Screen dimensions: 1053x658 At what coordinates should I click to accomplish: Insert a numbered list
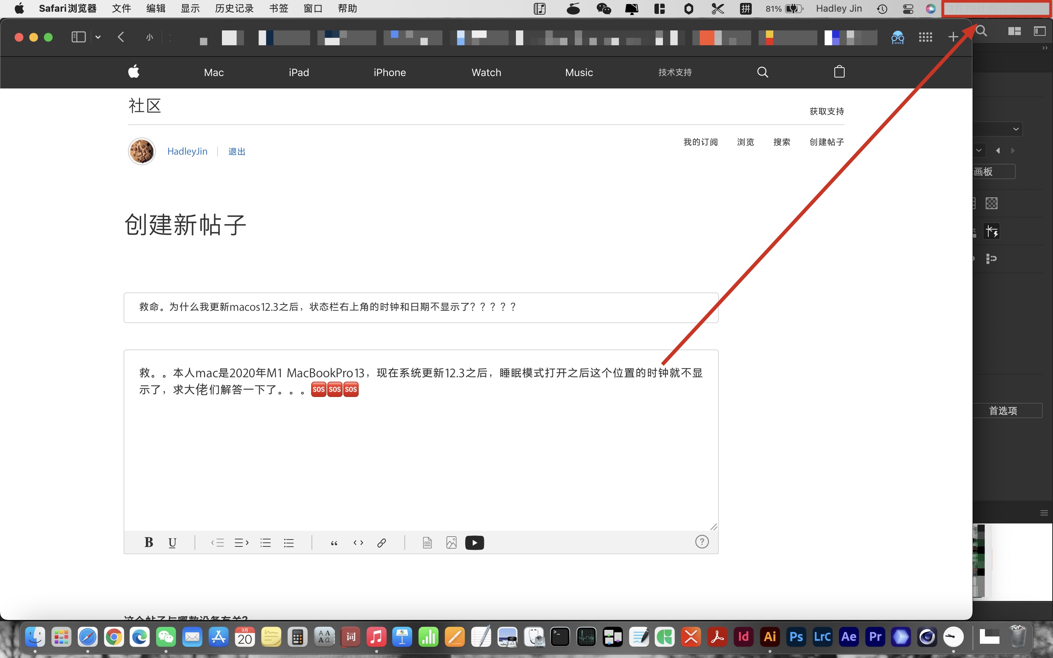265,543
